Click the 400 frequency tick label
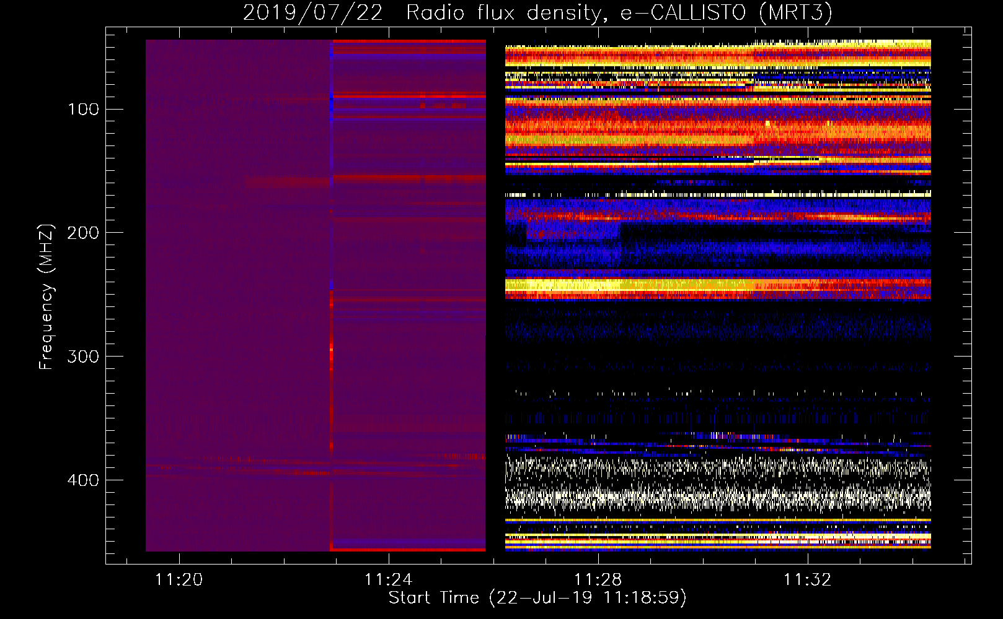This screenshot has width=1003, height=619. 84,481
